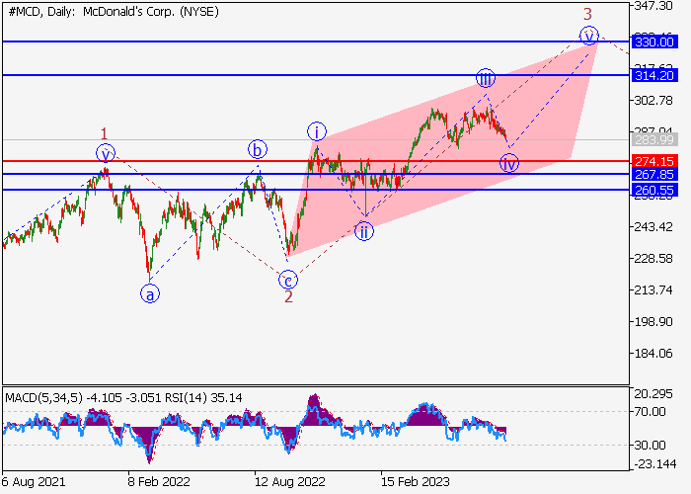The height and width of the screenshot is (494, 691).
Task: Click the 243.42 price axis value
Action: (x=653, y=226)
